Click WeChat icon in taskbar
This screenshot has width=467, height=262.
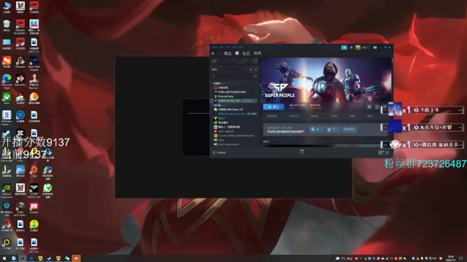(x=67, y=259)
